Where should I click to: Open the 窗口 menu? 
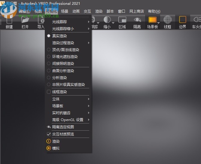point(121,11)
